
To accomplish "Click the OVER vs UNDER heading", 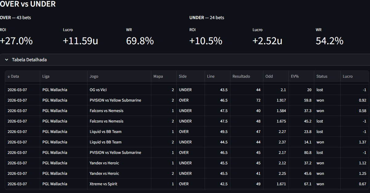I will (28, 4).
